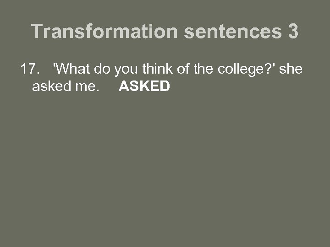Click the letter "T" starting the title
The image size is (330, 247).
[36, 32]
